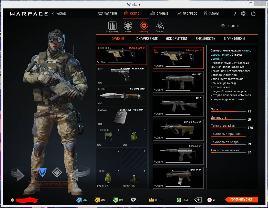Click the power exit icon
The height and width of the screenshot is (208, 268).
(x=253, y=14)
